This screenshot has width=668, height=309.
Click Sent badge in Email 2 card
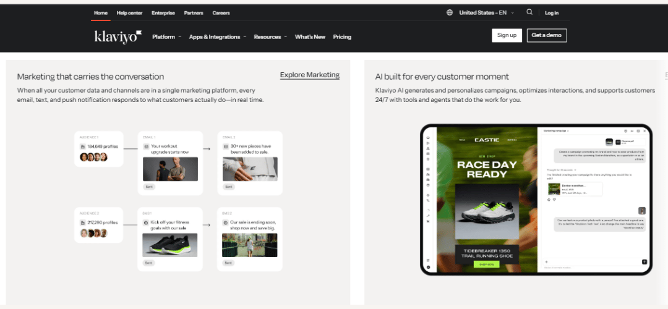coord(229,187)
